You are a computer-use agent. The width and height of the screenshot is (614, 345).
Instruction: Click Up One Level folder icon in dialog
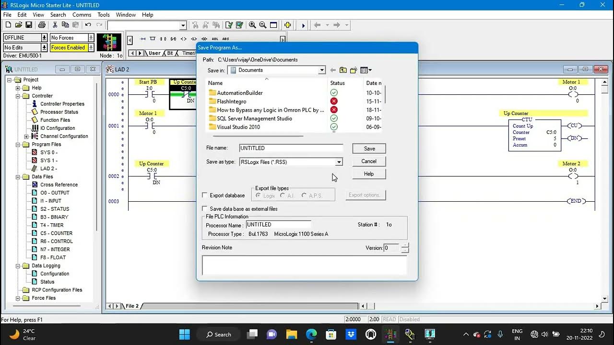[x=343, y=70]
